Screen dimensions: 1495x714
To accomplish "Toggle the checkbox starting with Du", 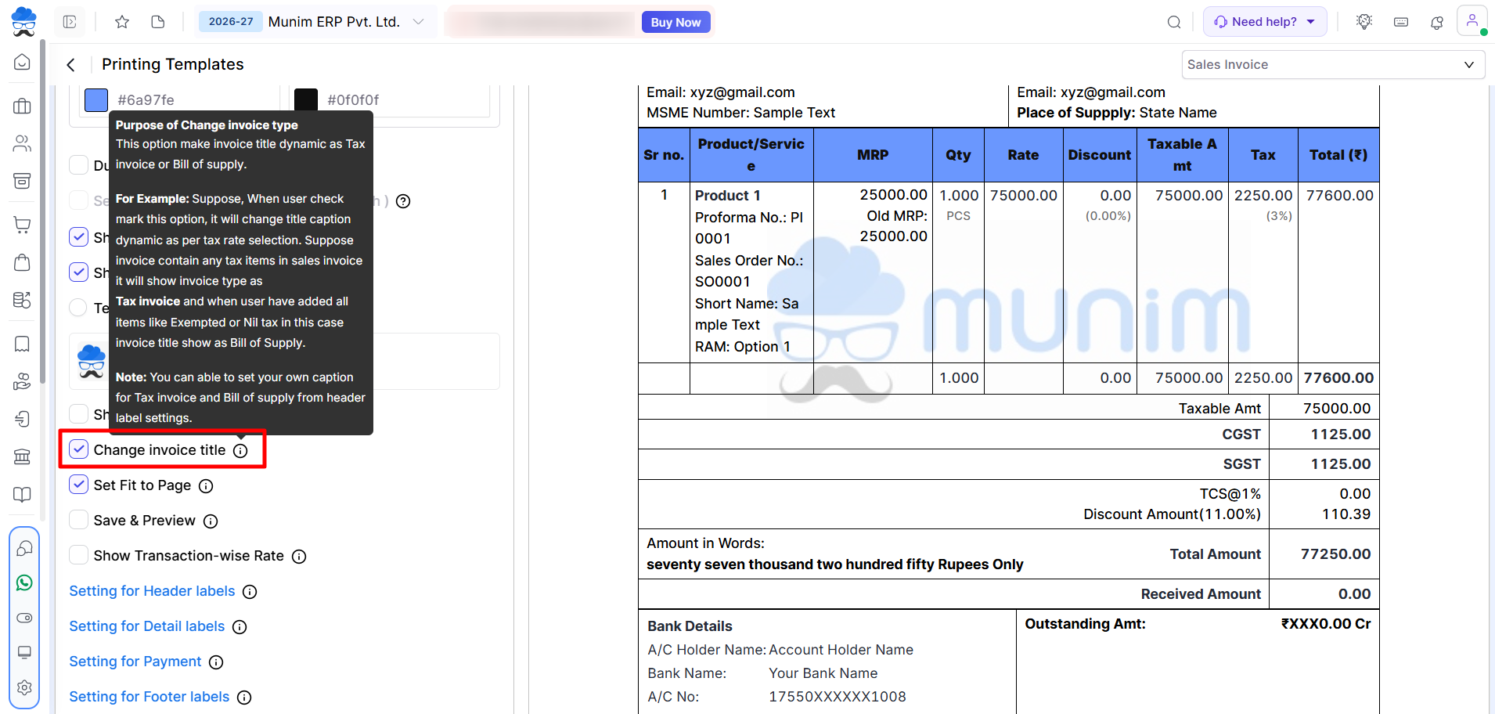I will [79, 165].
